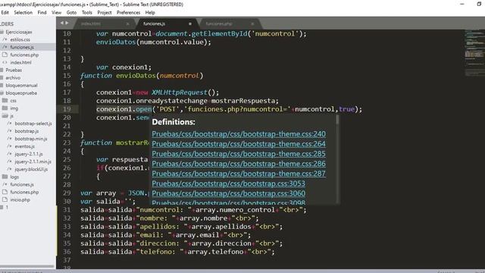The height and width of the screenshot is (273, 485).
Task: Open definition bootstrap-theme.css:286
Action: 239,164
